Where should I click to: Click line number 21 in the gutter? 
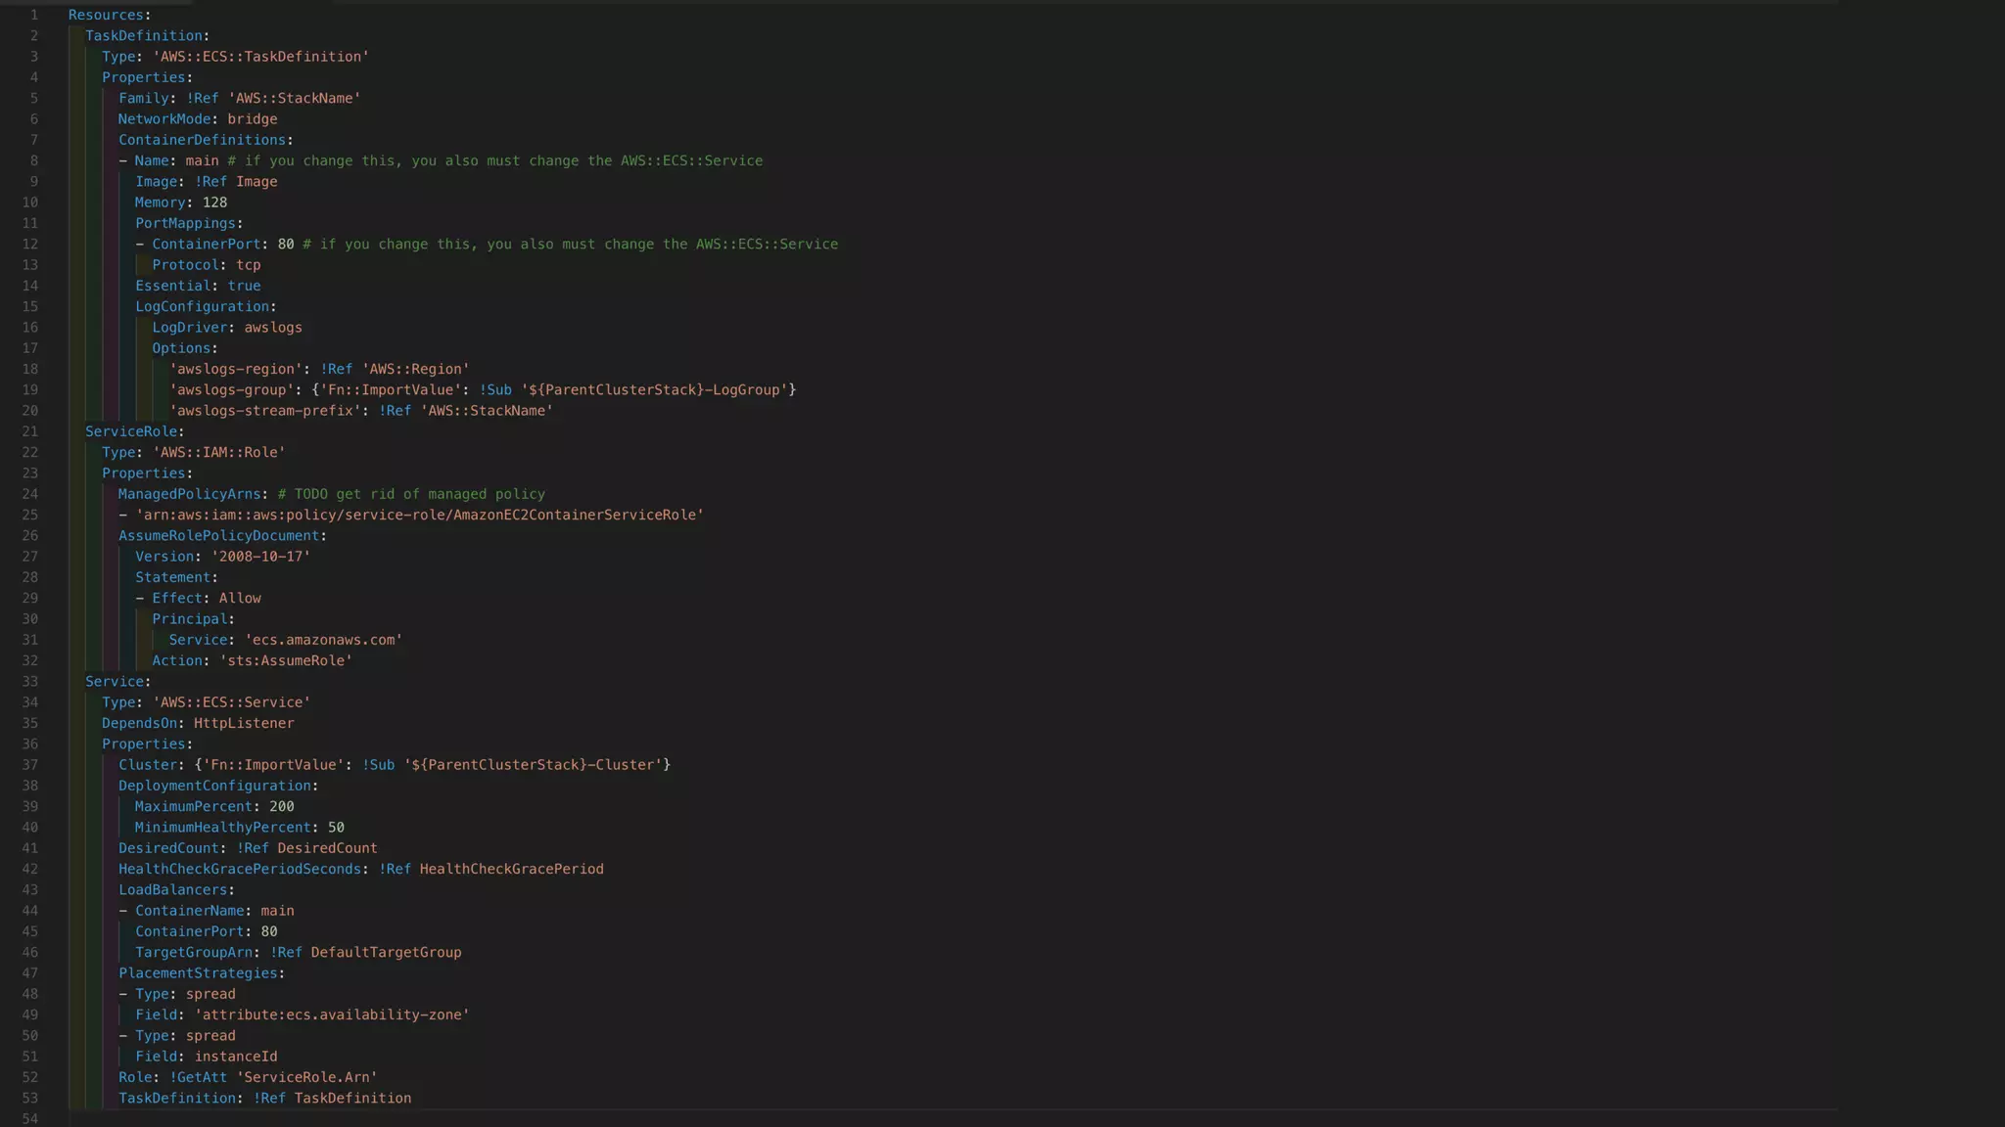(x=29, y=431)
